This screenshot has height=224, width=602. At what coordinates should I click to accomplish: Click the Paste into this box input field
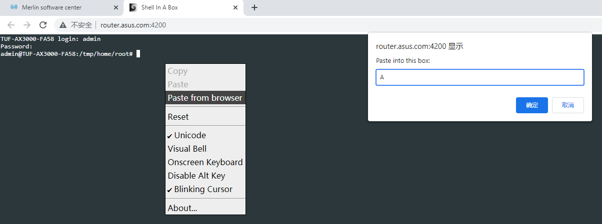[480, 77]
